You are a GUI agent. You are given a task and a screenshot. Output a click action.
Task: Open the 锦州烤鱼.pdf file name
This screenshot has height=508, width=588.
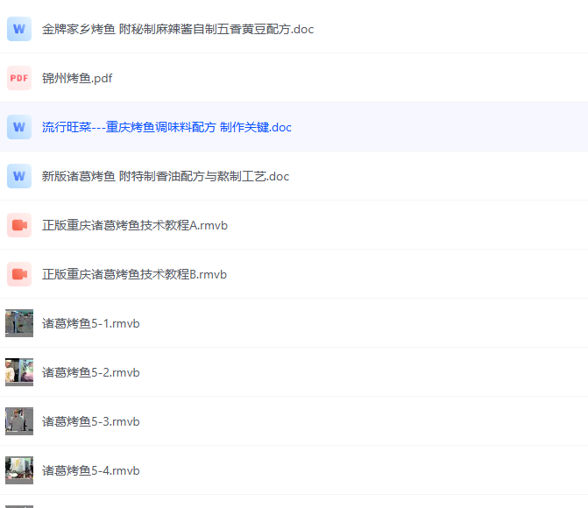(77, 78)
